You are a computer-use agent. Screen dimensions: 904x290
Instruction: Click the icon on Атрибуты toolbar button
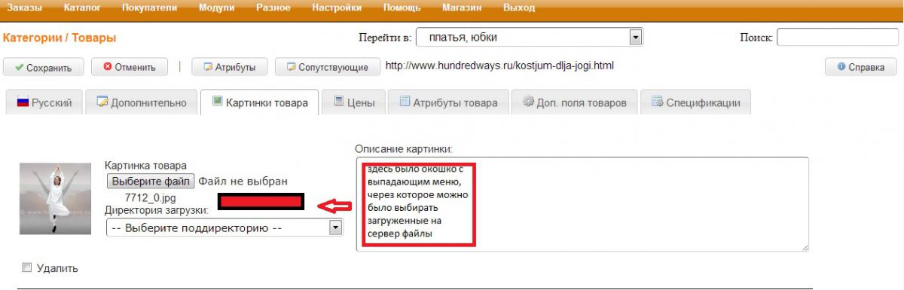pyautogui.click(x=208, y=67)
